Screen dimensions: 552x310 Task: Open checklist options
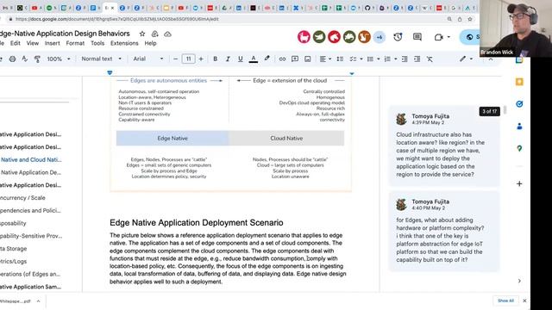tap(355, 59)
